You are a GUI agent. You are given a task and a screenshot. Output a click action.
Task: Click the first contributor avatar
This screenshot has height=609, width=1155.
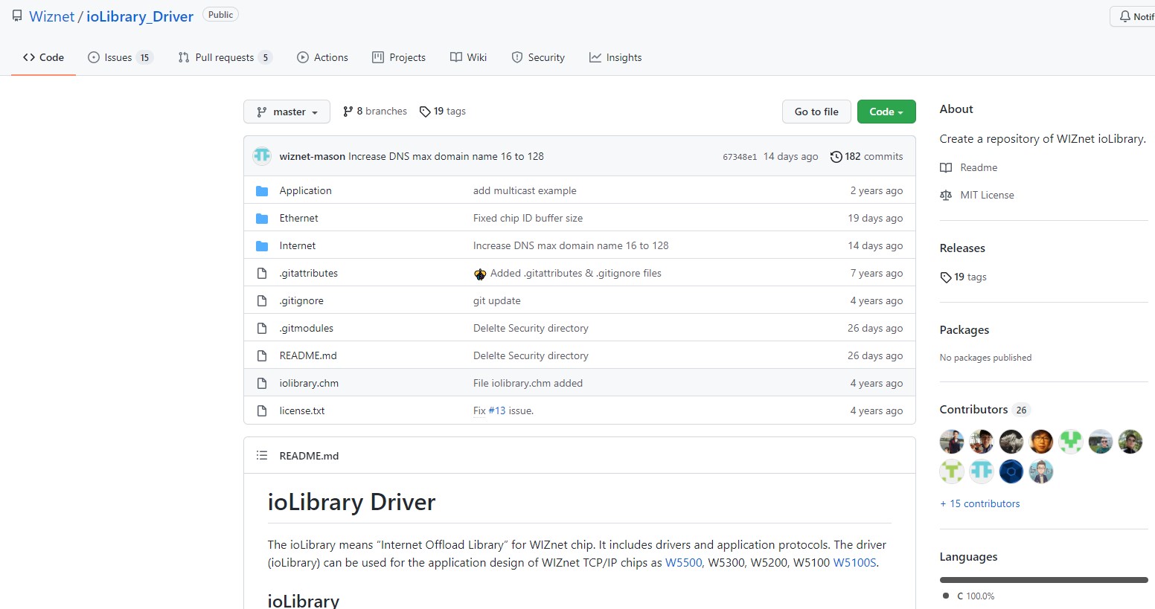(x=952, y=442)
